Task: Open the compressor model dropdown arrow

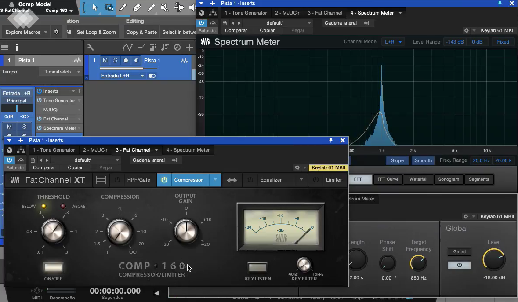Action: (x=215, y=180)
